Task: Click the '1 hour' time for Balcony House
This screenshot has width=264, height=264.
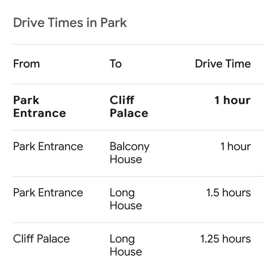Action: point(236,146)
